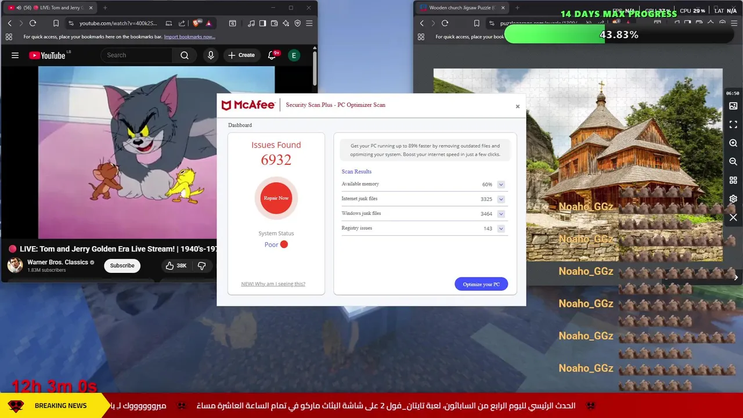Click Import bookmarks now link
The height and width of the screenshot is (418, 743).
click(x=189, y=37)
